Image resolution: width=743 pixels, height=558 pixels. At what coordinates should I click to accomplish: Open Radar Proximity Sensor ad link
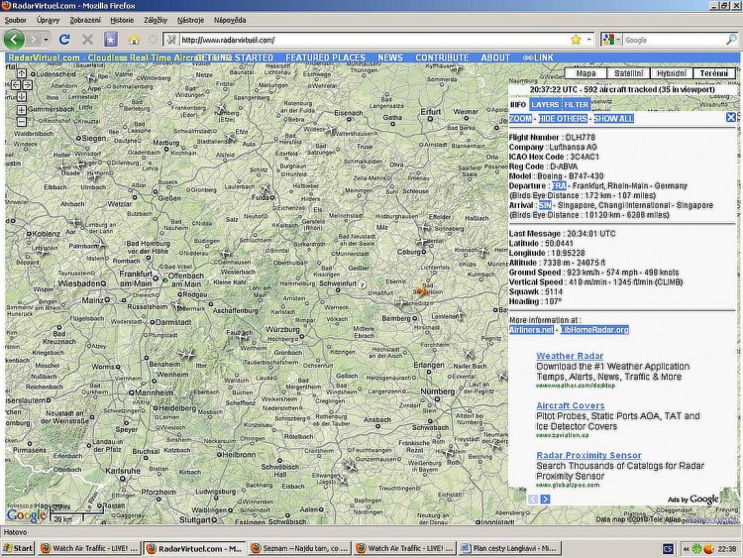[588, 455]
